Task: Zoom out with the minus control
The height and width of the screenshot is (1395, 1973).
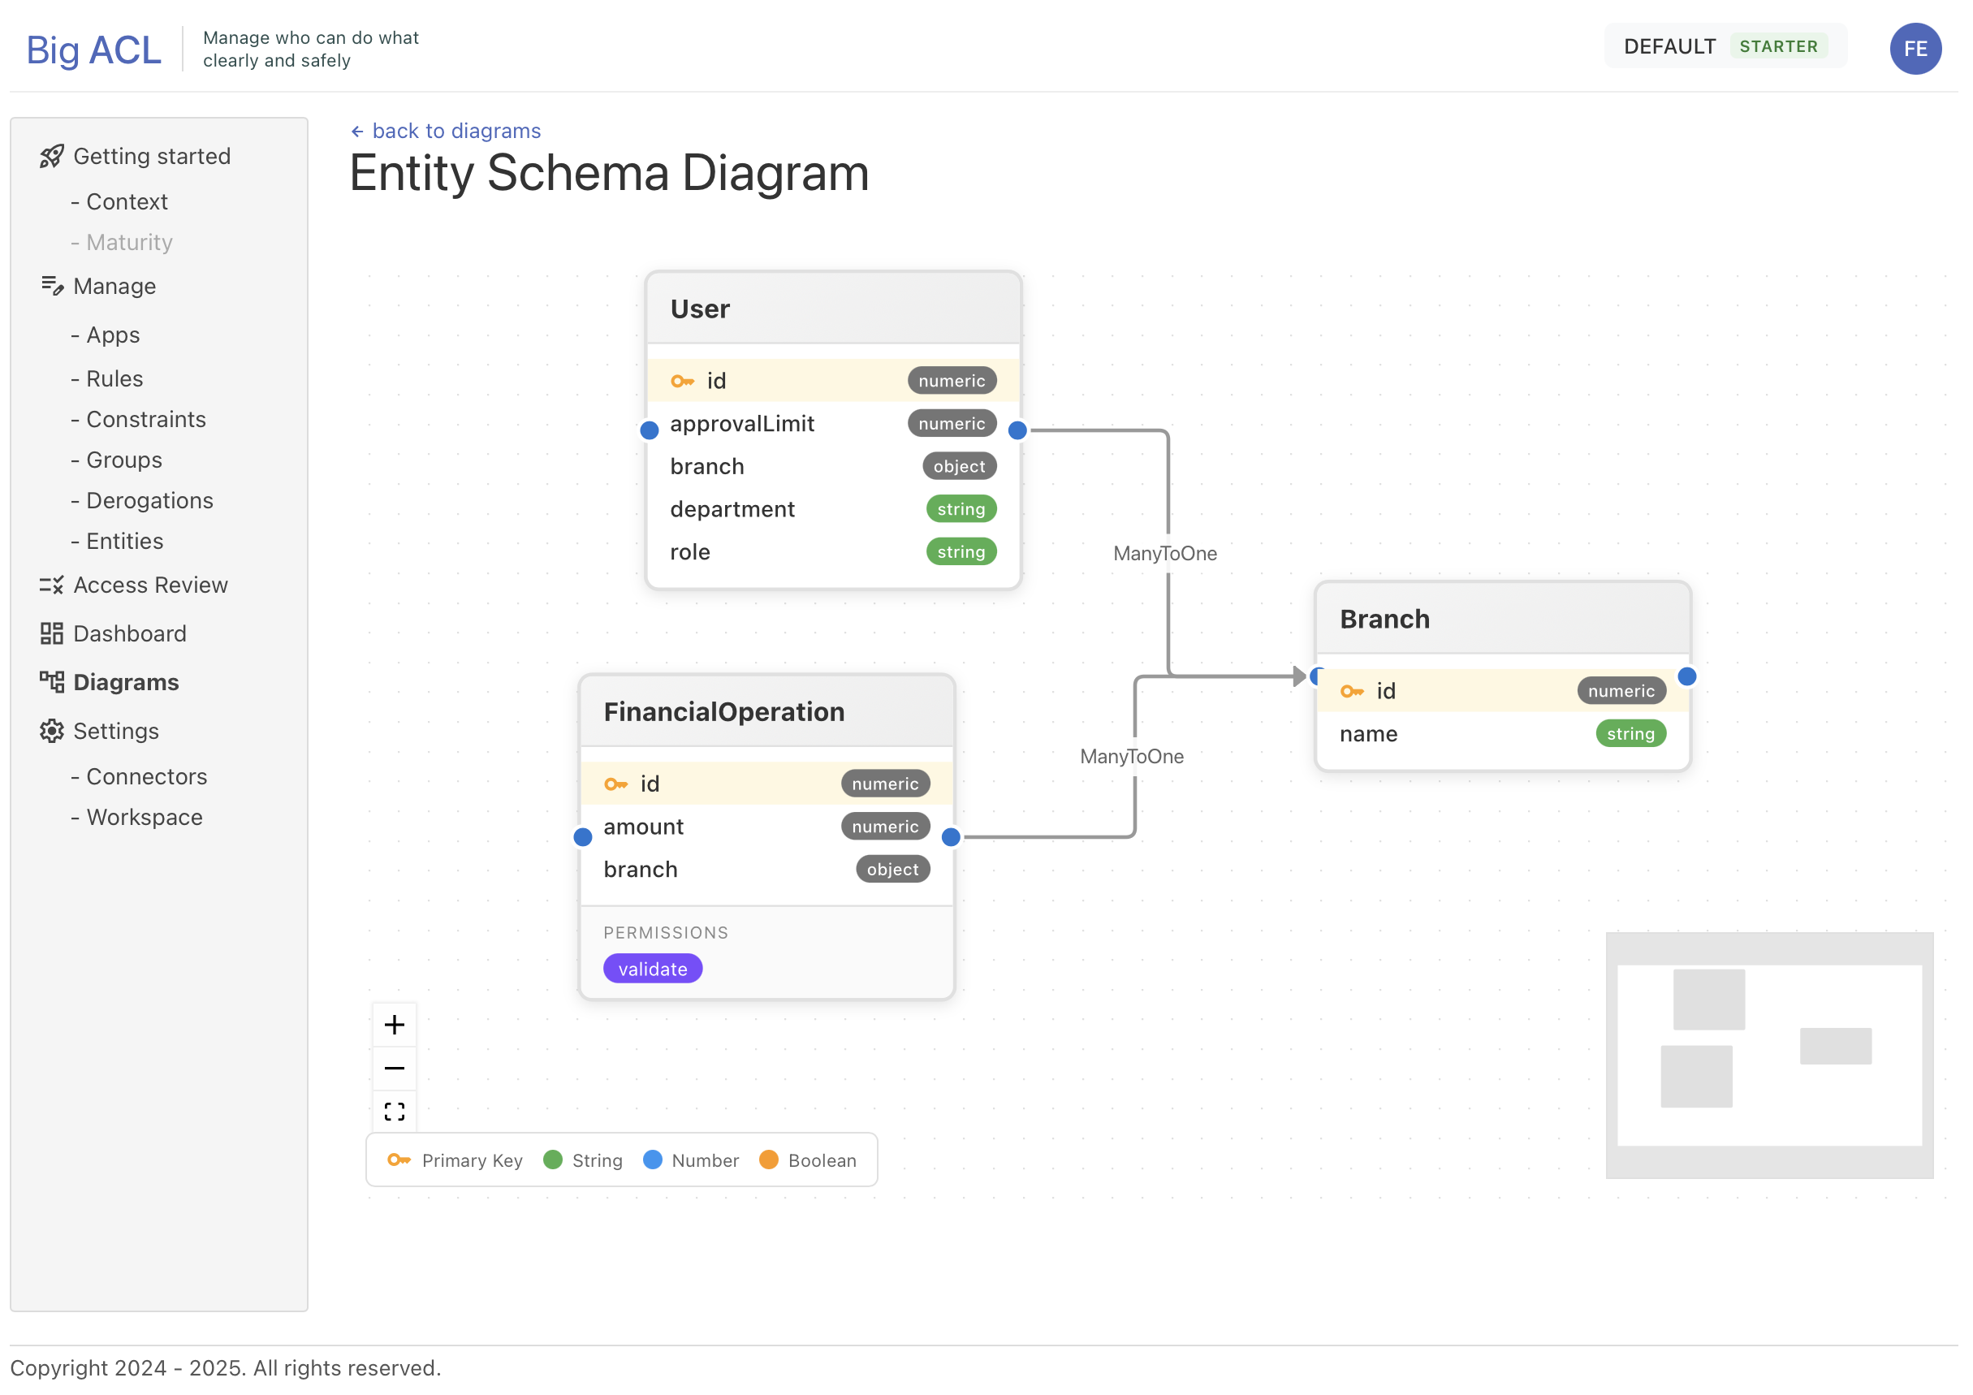Action: coord(395,1068)
